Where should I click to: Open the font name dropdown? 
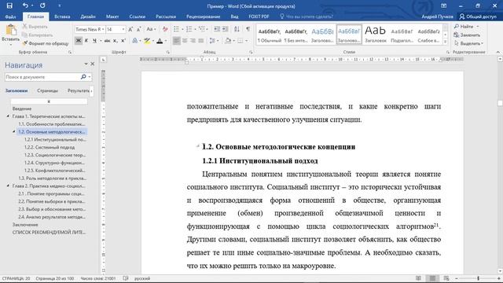pyautogui.click(x=103, y=30)
